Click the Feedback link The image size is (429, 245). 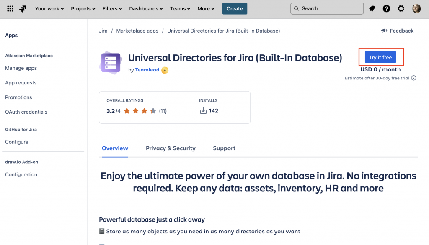(x=402, y=31)
